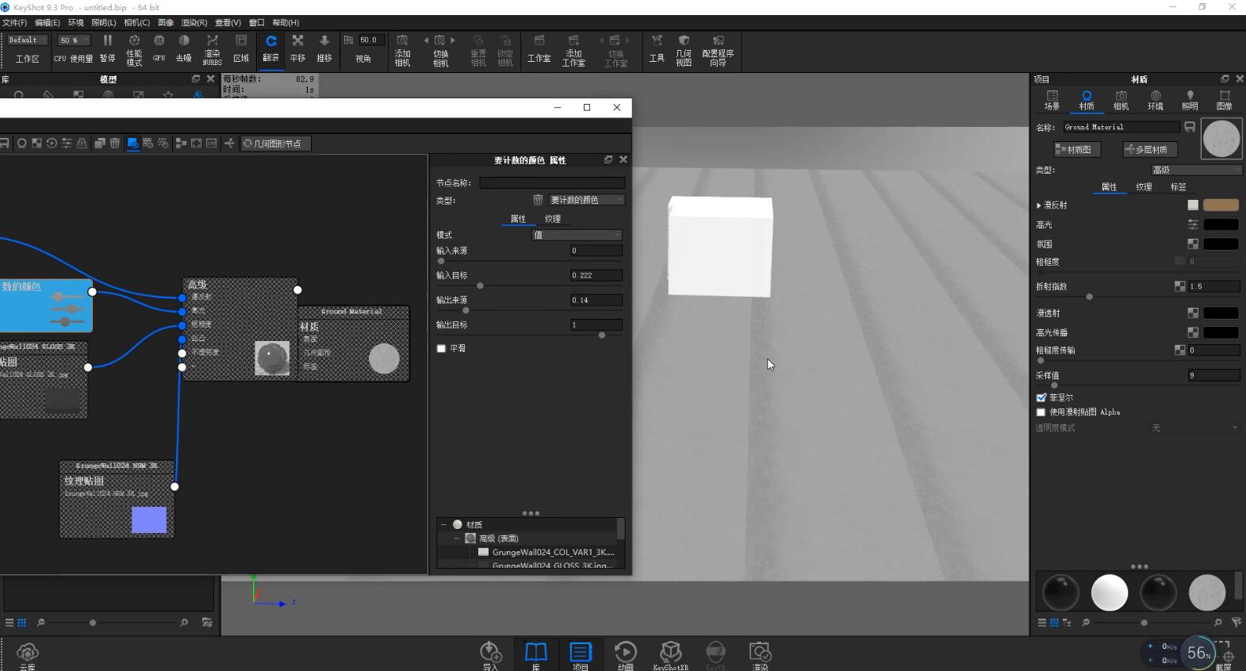Click the 导入 import icon in bottom bar
Viewport: 1246px width, 671px height.
pos(491,652)
